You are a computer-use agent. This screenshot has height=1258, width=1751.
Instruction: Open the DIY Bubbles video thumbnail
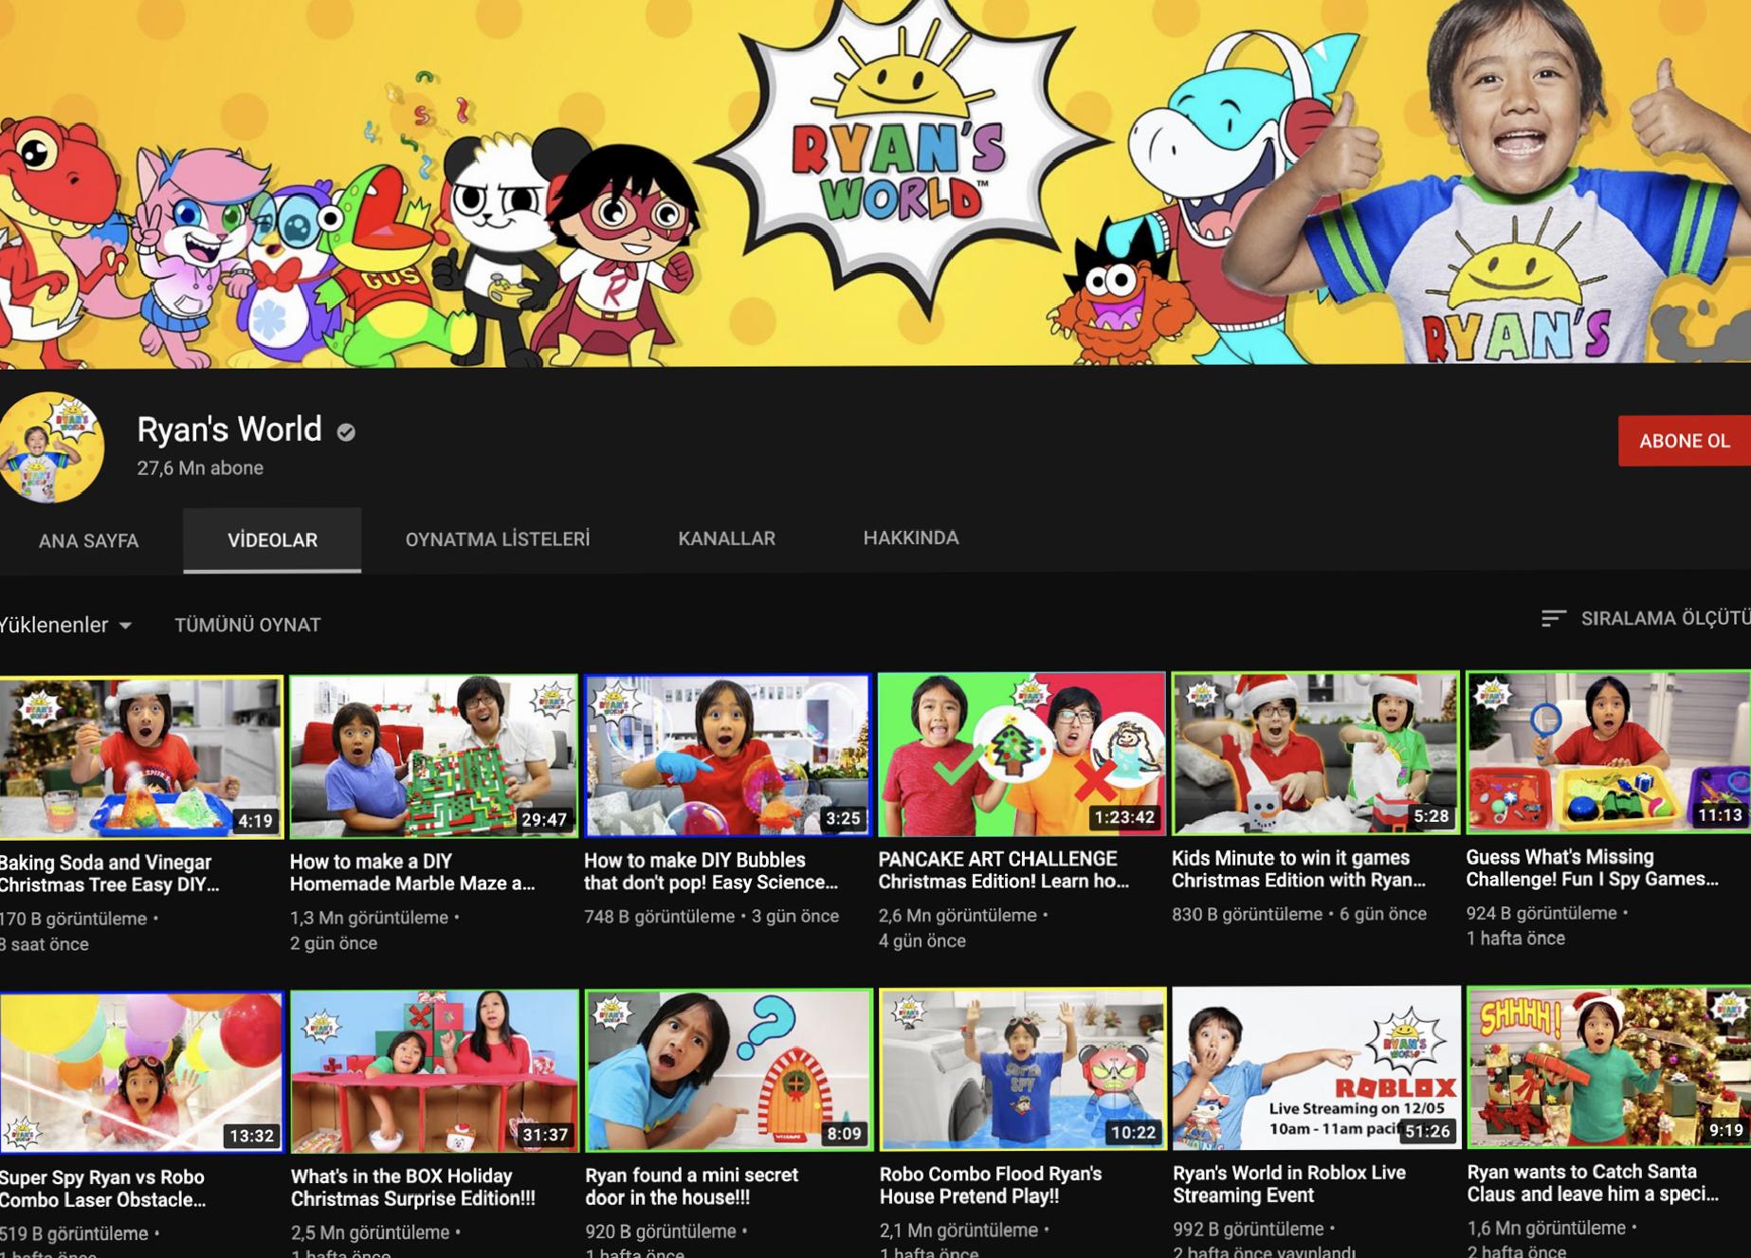pyautogui.click(x=728, y=756)
